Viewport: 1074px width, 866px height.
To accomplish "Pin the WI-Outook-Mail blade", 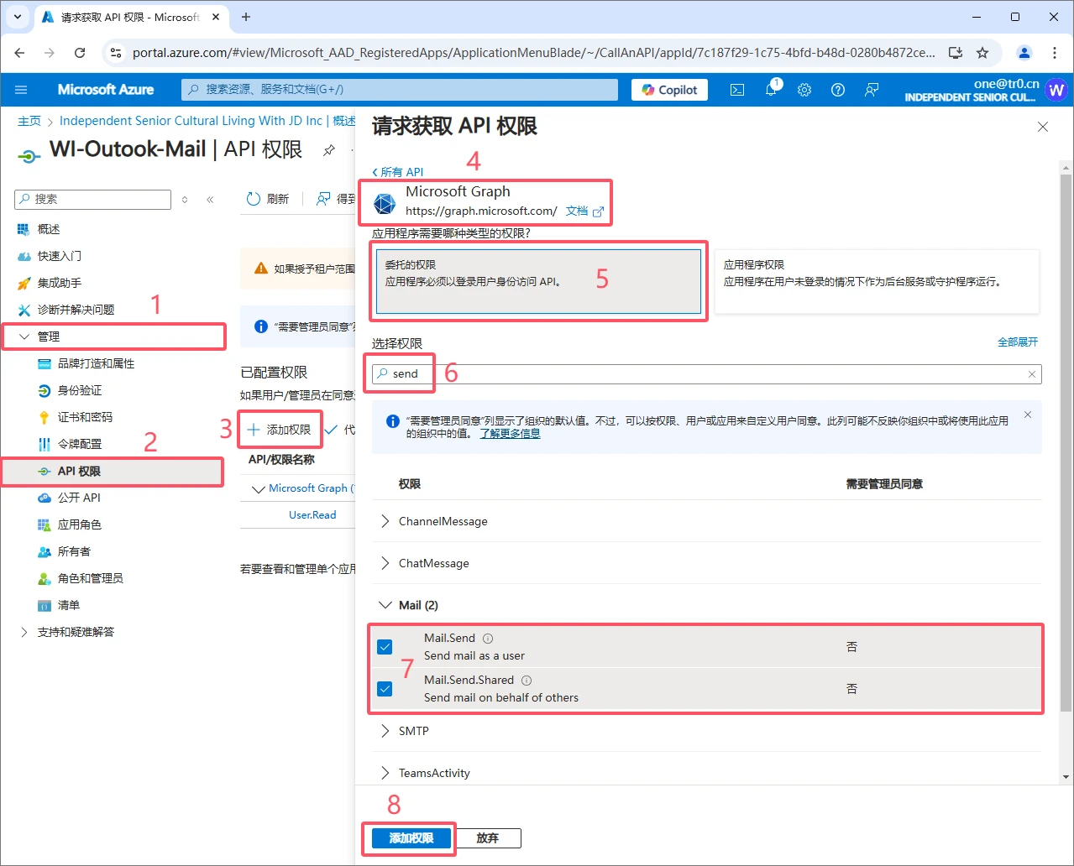I will pos(329,150).
